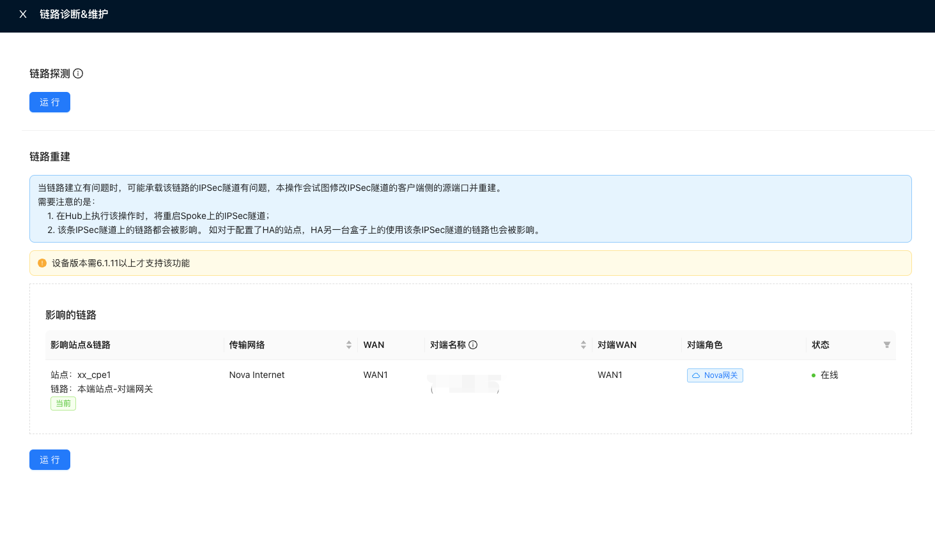Click the WAN1 cell under WAN column
This screenshot has width=935, height=551.
pyautogui.click(x=376, y=375)
